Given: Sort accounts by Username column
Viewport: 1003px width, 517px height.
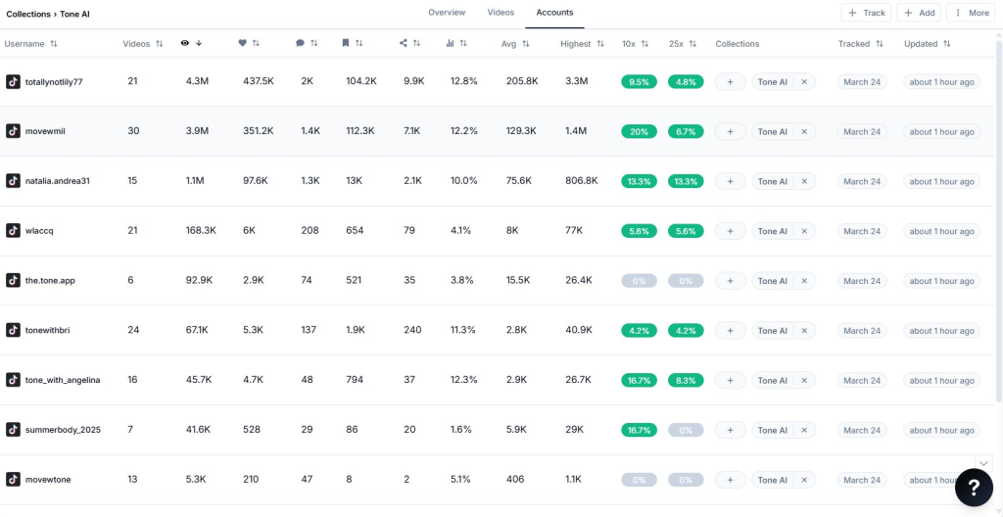Looking at the screenshot, I should pyautogui.click(x=31, y=44).
